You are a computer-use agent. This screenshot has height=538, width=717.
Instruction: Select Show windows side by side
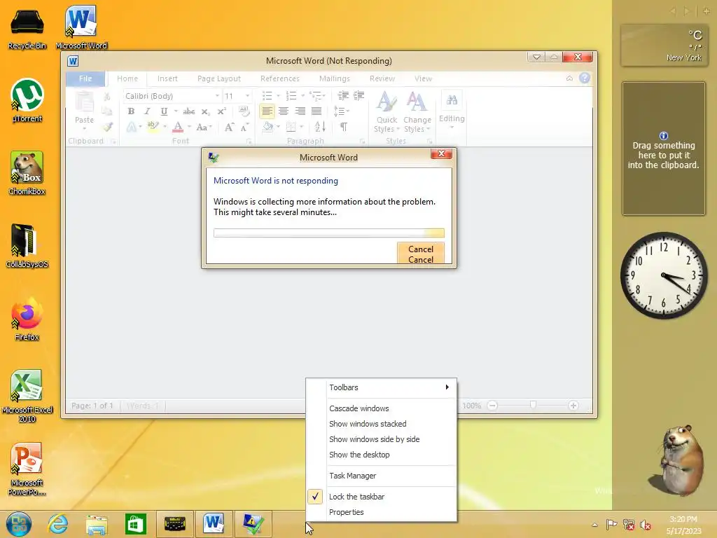click(x=374, y=439)
